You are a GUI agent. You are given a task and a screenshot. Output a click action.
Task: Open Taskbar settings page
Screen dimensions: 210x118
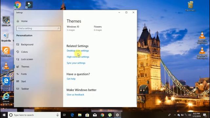click(23, 88)
